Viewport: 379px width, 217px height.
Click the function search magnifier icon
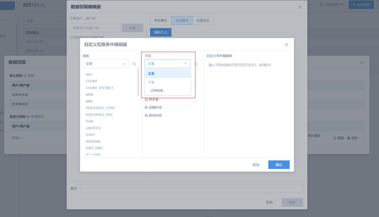point(134,64)
